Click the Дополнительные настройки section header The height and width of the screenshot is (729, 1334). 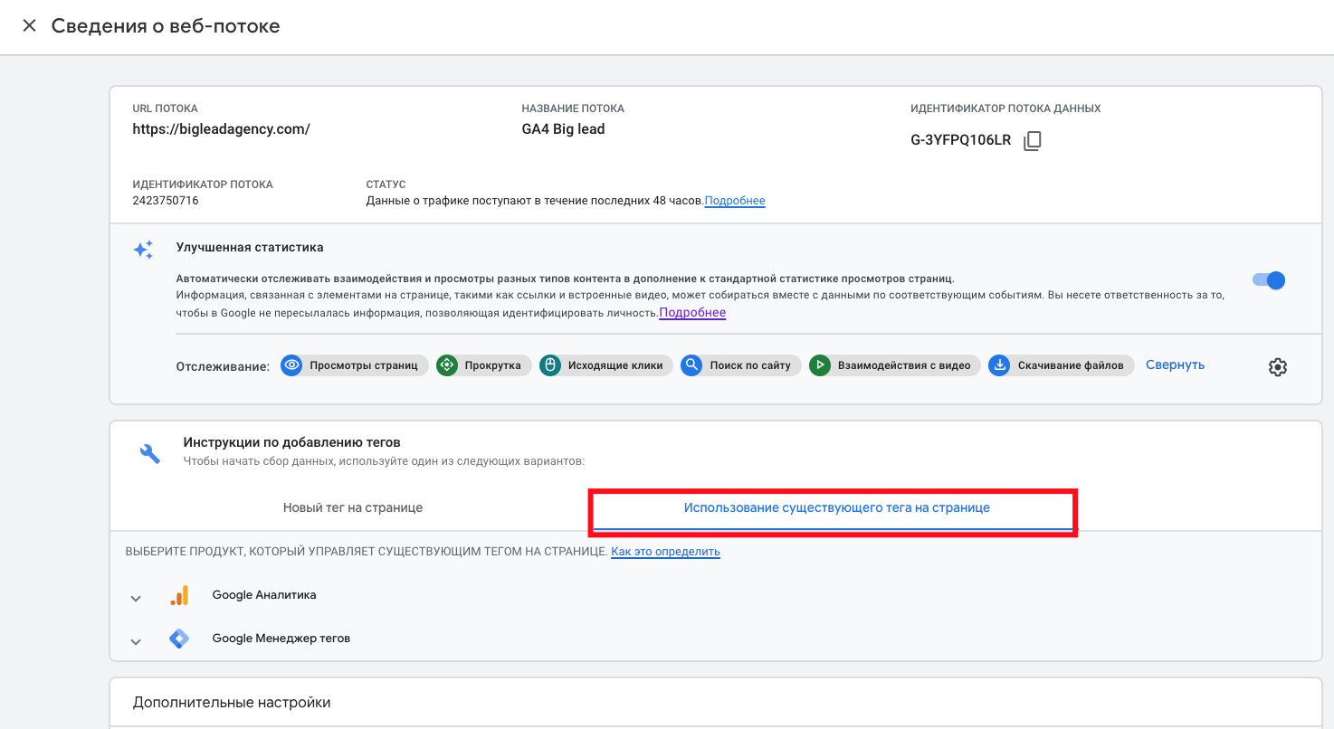point(232,702)
